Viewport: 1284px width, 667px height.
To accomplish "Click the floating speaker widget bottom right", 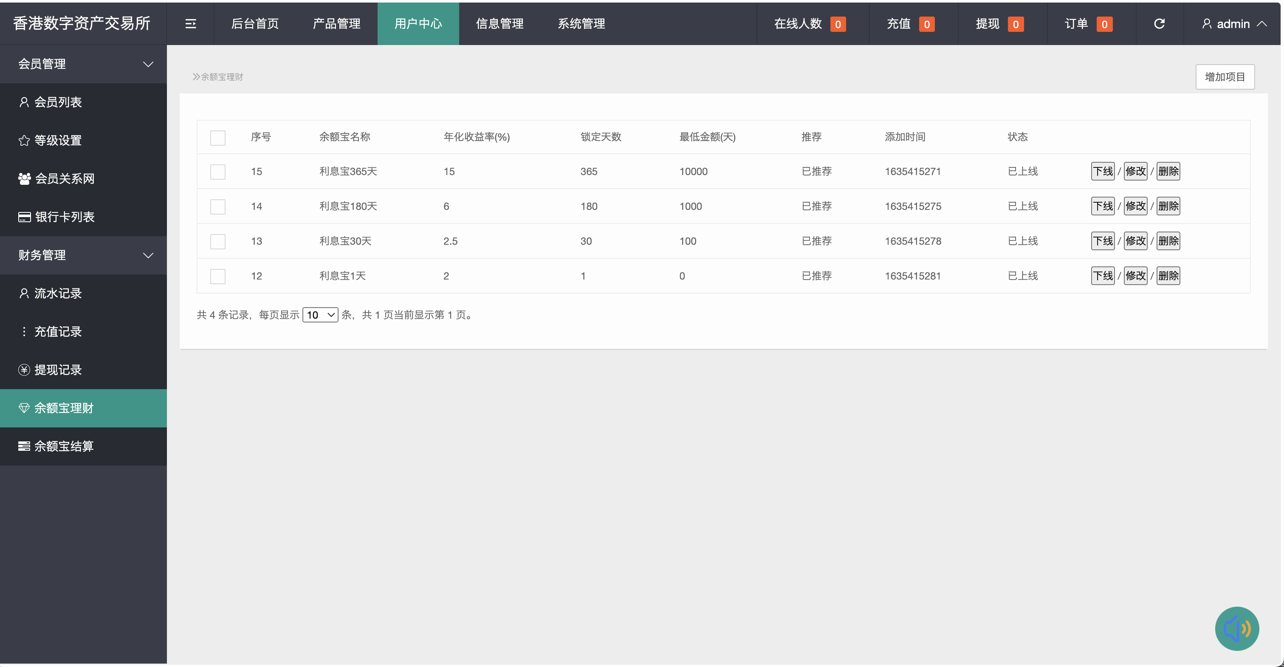I will coord(1237,629).
